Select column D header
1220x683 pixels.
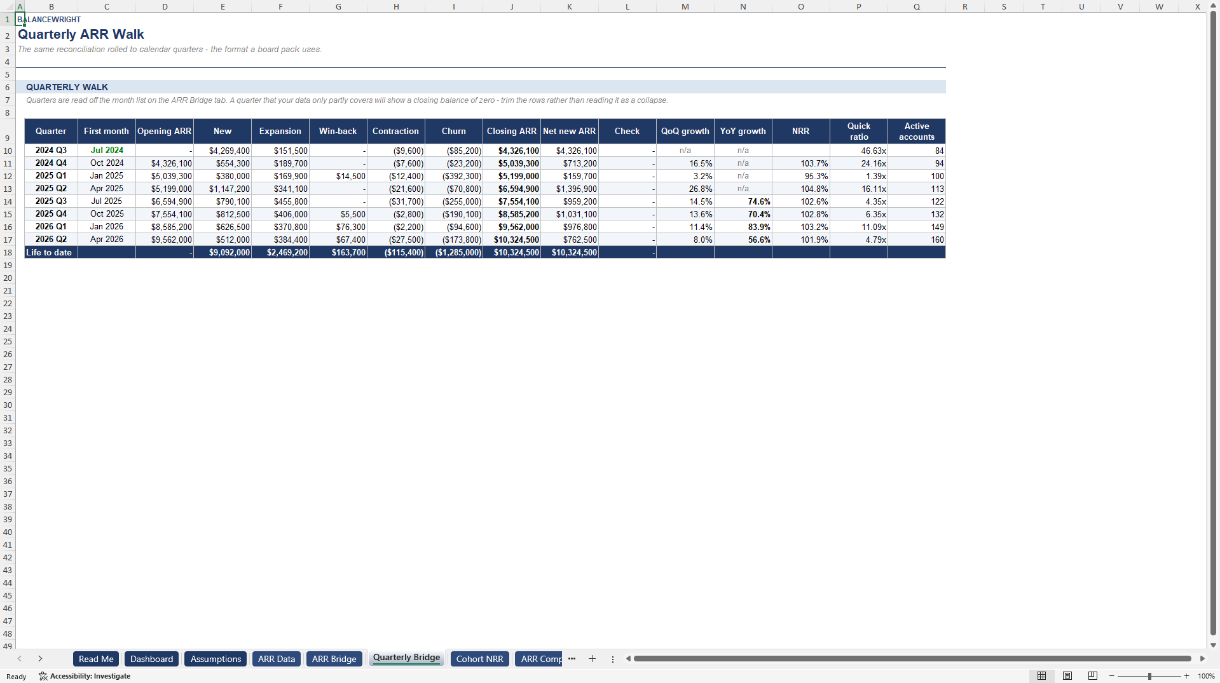165,6
